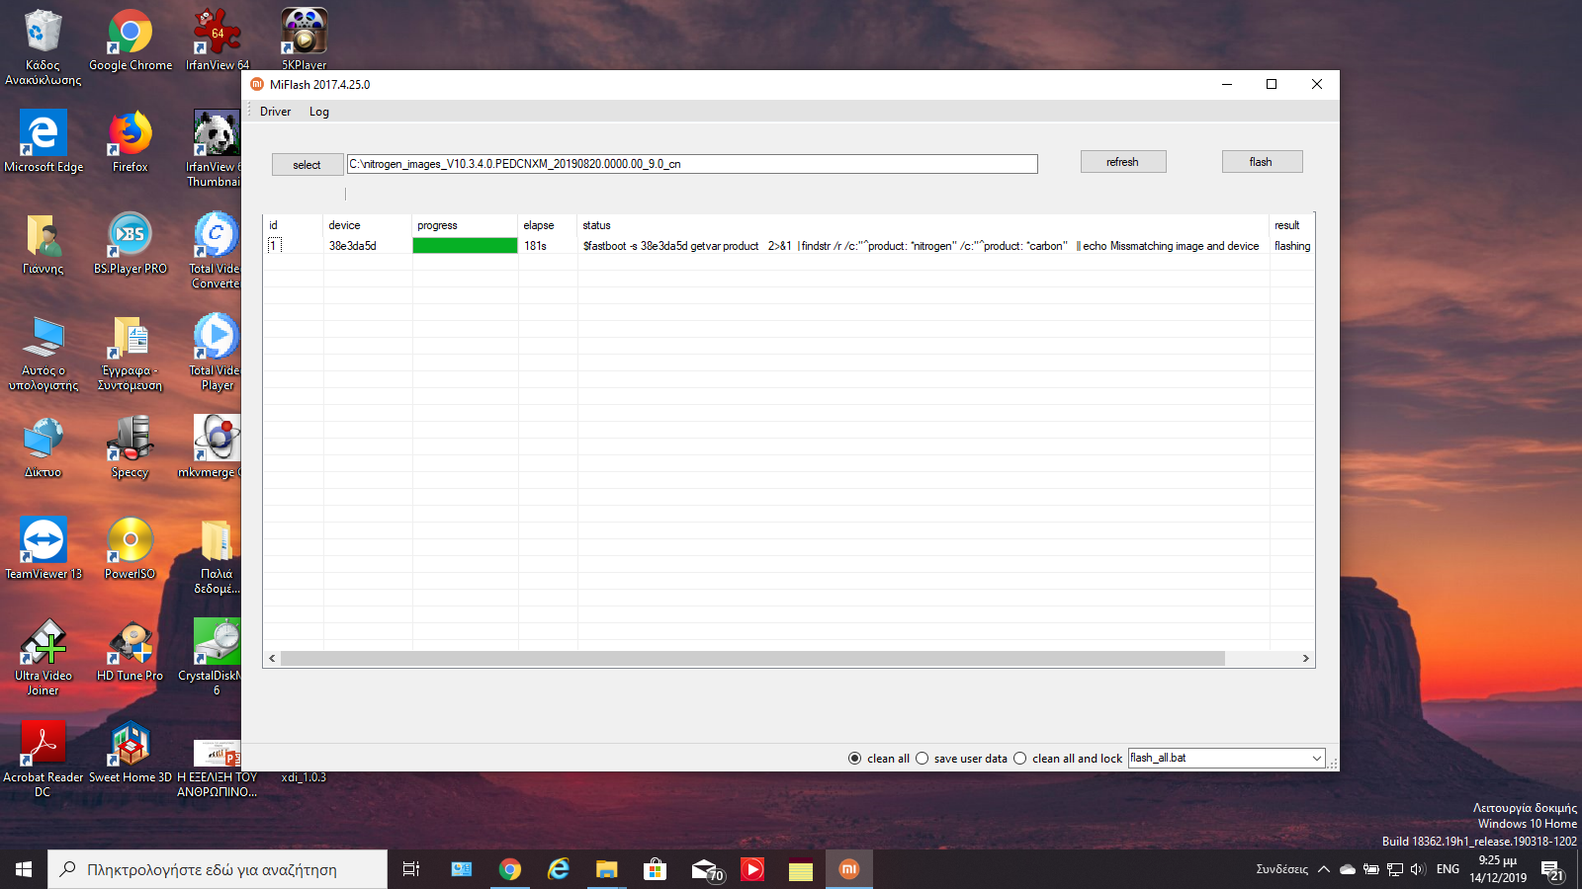Open the Γιάννης user folder icon
The height and width of the screenshot is (889, 1582).
[44, 243]
